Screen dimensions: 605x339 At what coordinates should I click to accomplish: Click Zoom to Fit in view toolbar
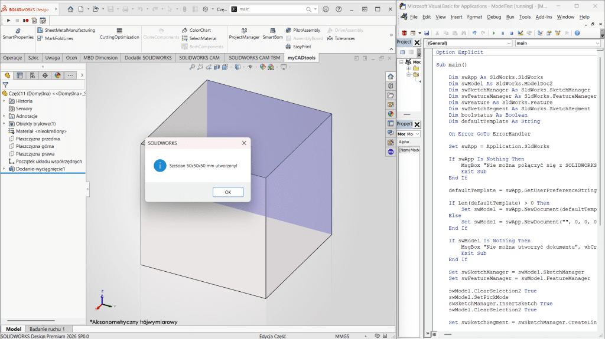[192, 67]
